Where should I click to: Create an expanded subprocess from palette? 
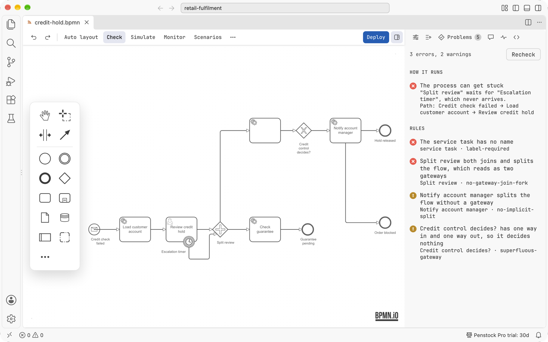pyautogui.click(x=65, y=198)
